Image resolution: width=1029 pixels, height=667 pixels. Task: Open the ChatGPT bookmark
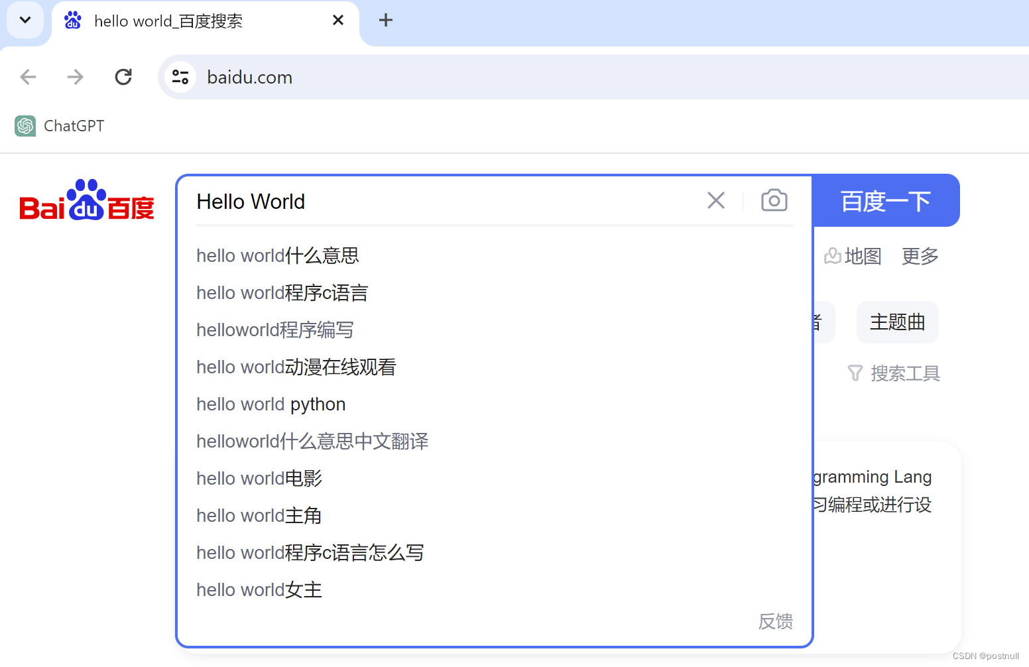pyautogui.click(x=60, y=126)
